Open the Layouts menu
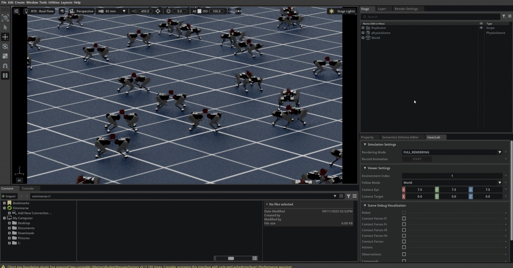 [x=66, y=2]
